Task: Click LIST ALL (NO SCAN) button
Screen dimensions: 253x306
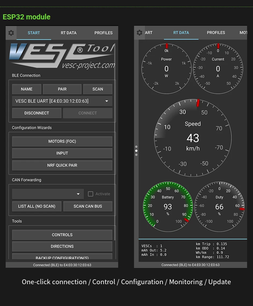Action: coord(37,206)
